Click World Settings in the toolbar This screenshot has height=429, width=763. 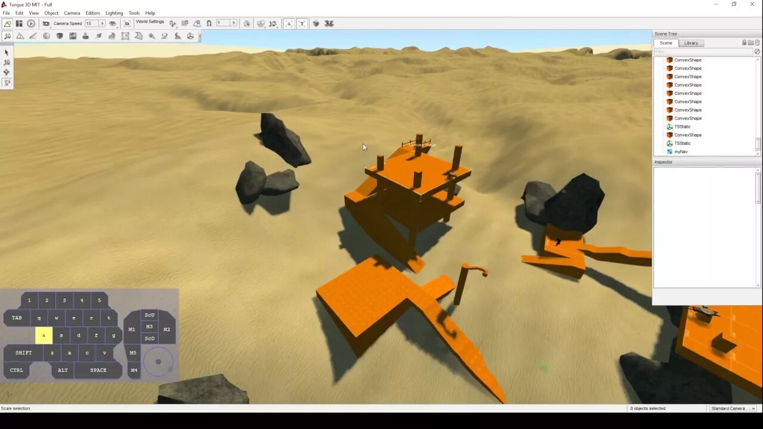coord(149,21)
